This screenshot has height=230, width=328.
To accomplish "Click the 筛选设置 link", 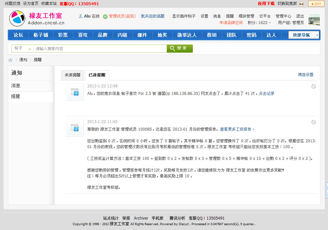I will tap(306, 75).
